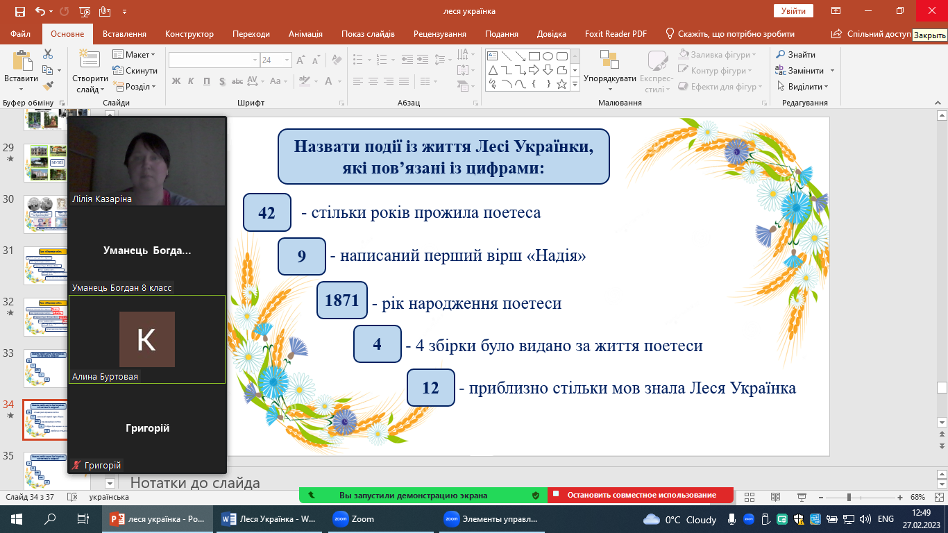Select the rectangle shape in gallery
This screenshot has height=533, width=948.
534,56
